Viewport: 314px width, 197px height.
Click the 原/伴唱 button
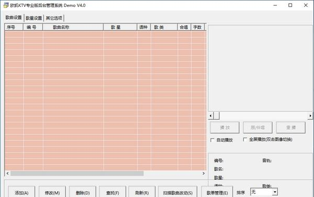click(x=257, y=128)
